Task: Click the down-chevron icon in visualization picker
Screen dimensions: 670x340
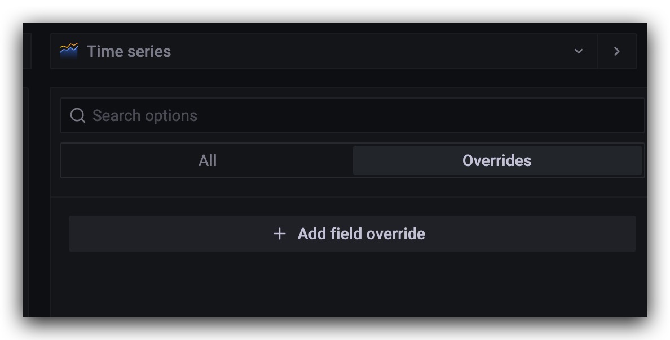Action: coord(579,51)
